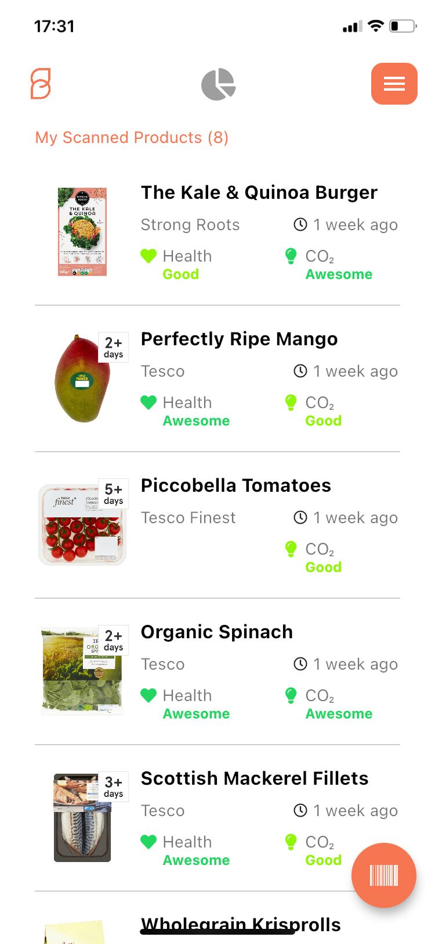Viewport: 435px width, 944px height.
Task: Open the pie chart statistics icon
Action: tap(218, 85)
